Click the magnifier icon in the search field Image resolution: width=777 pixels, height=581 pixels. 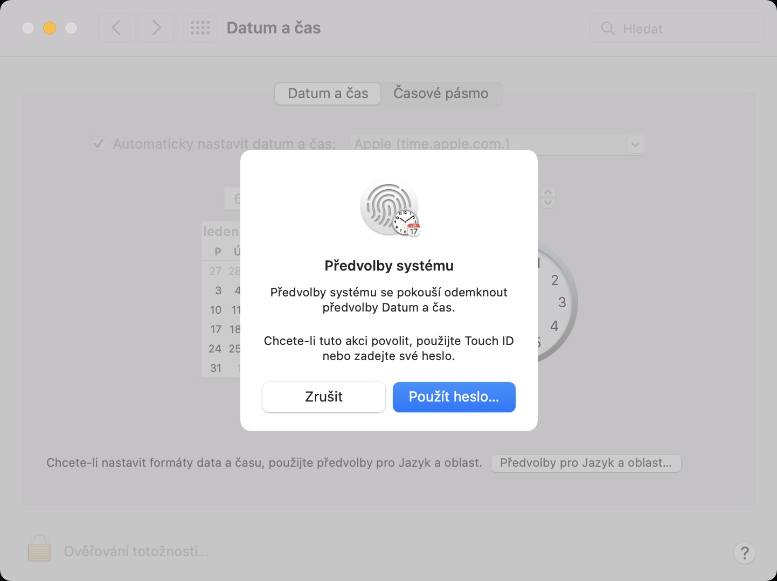(608, 29)
